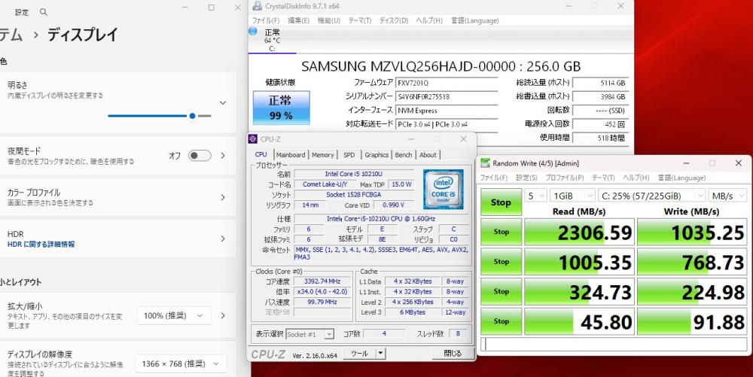Select the CPU tab in CPU-Z
This screenshot has height=377, width=753.
tap(261, 154)
